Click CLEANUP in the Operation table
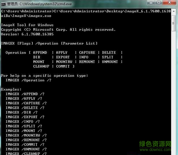The height and width of the screenshot is (155, 178). click(41, 66)
